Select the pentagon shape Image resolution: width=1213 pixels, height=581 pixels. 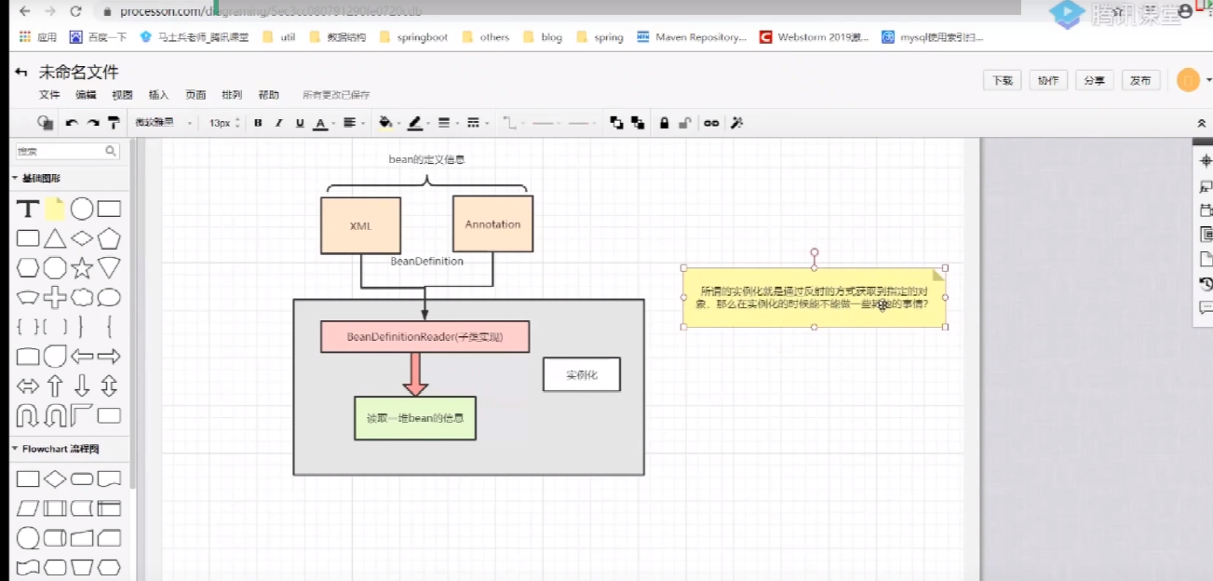[x=109, y=238]
